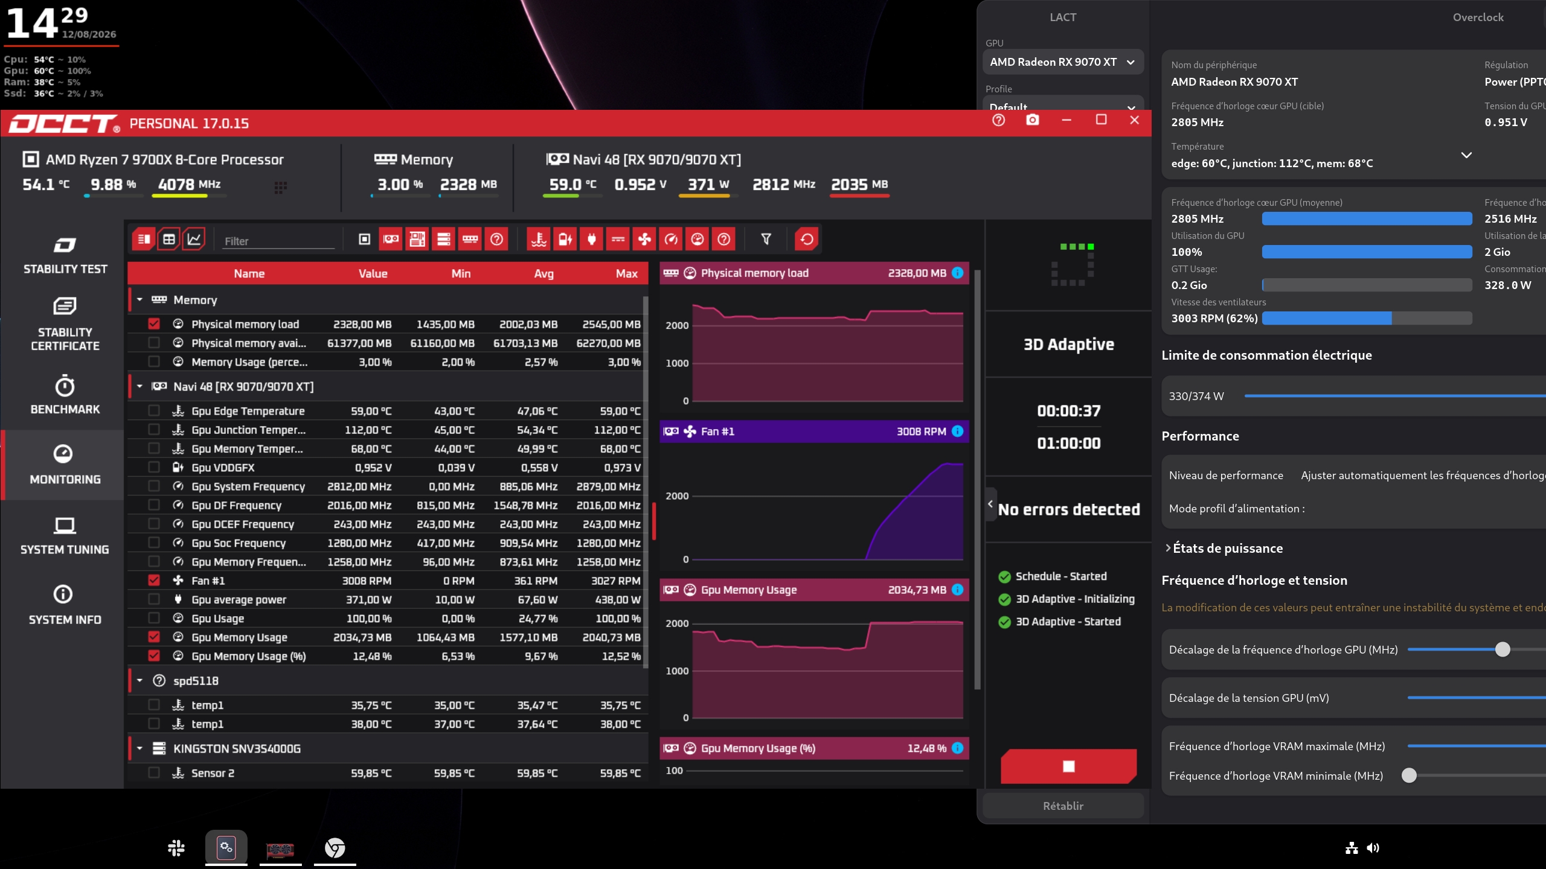Image resolution: width=1546 pixels, height=869 pixels.
Task: Toggle the frequency gauge sensor type filter
Action: tap(671, 240)
